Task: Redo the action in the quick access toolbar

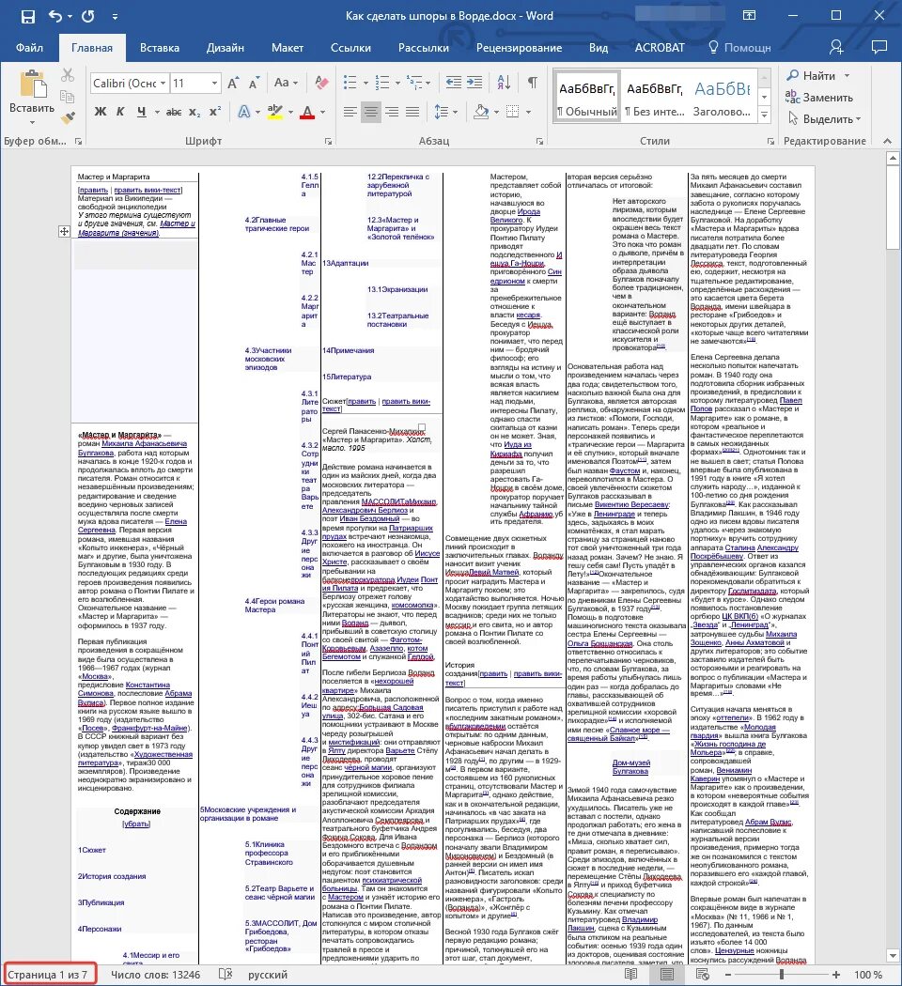Action: coord(87,16)
